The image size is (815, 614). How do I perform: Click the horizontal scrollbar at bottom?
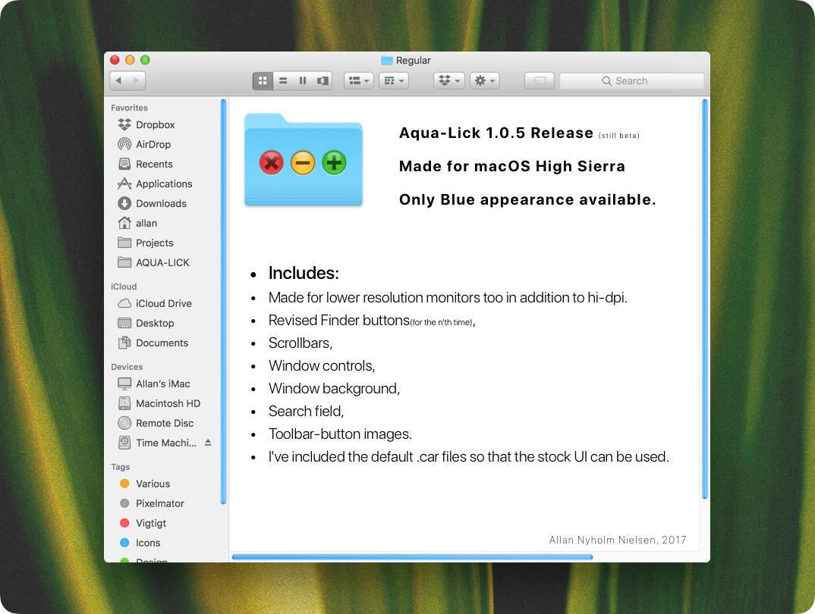click(x=412, y=557)
